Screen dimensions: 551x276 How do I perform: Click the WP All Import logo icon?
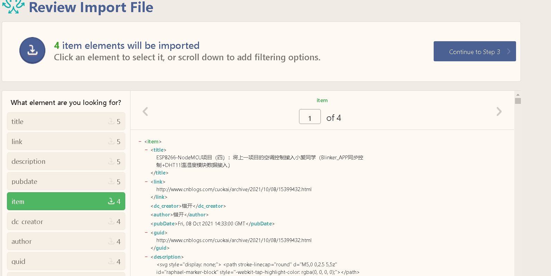(x=13, y=7)
